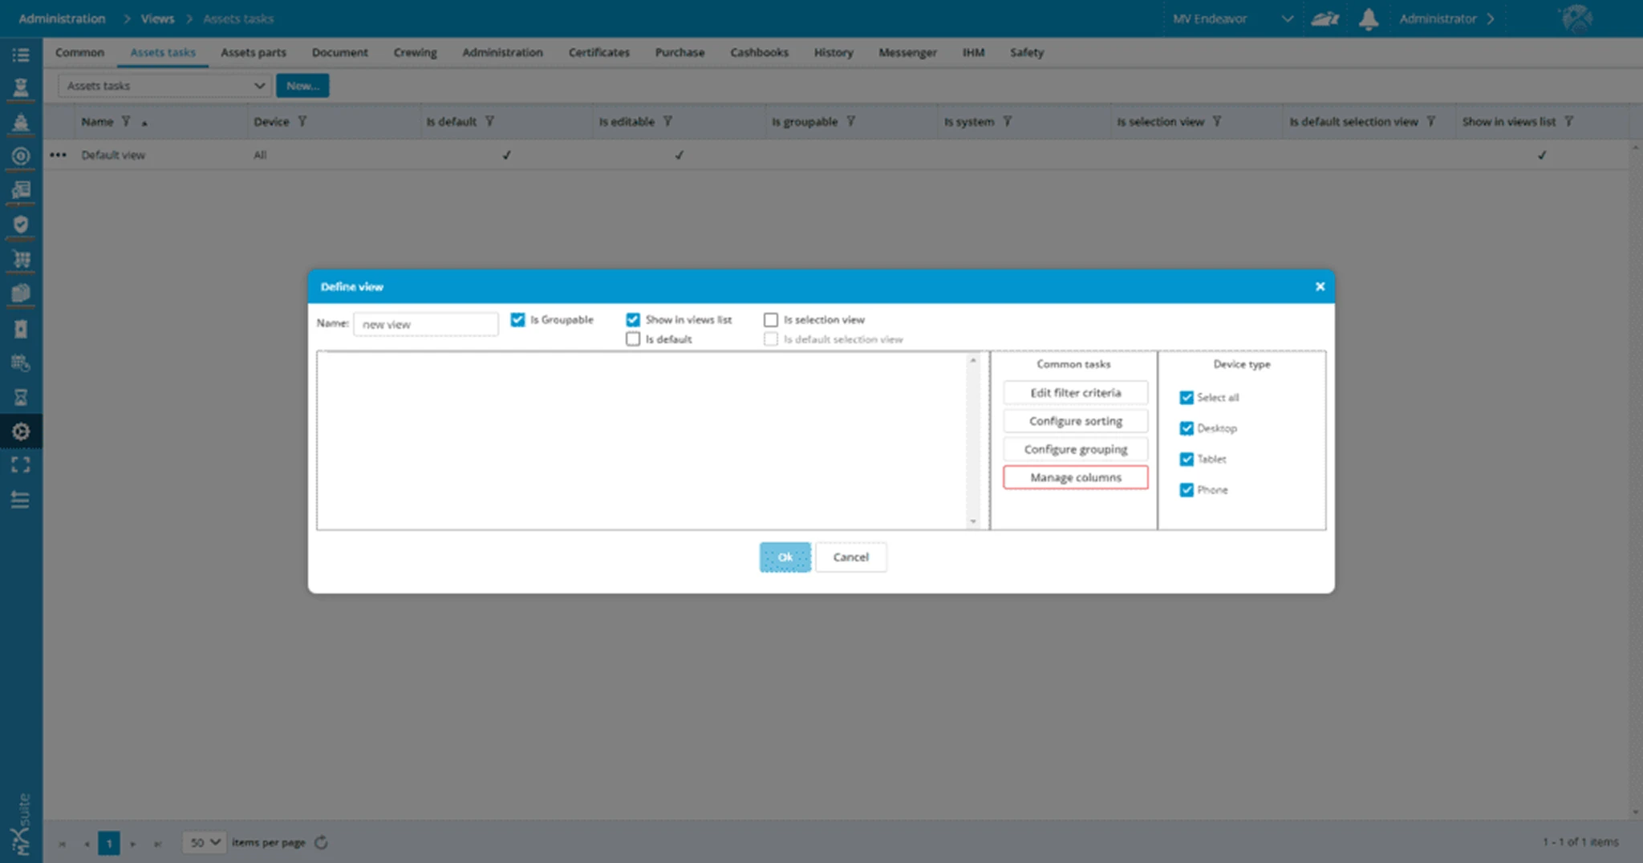The height and width of the screenshot is (863, 1643).
Task: Switch to the Crewing tab
Action: 415,53
